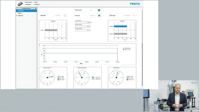Click the Tight close status icon
This screenshot has width=199, height=112.
point(134,16)
